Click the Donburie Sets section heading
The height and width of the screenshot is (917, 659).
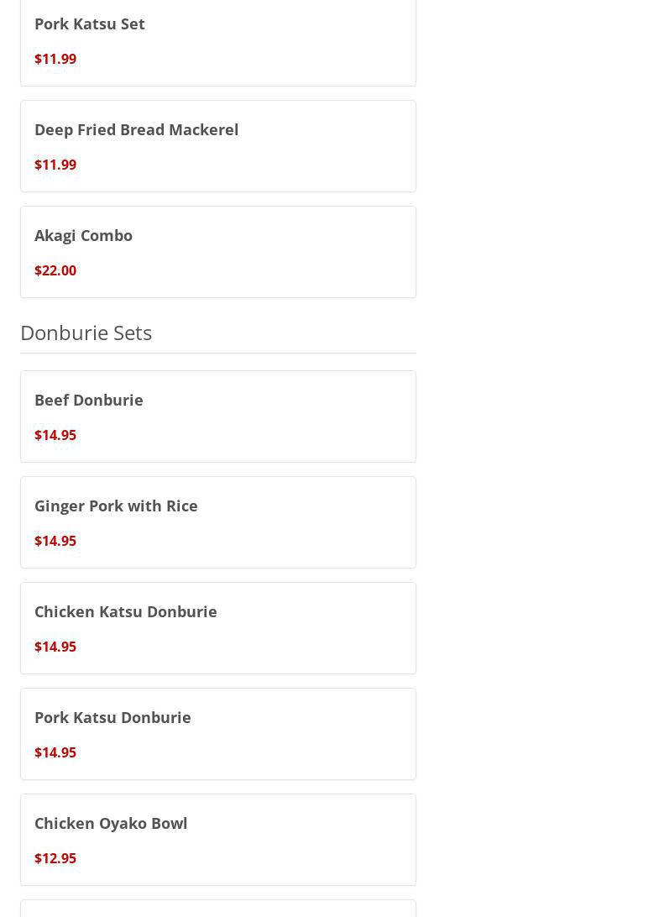[x=86, y=333]
